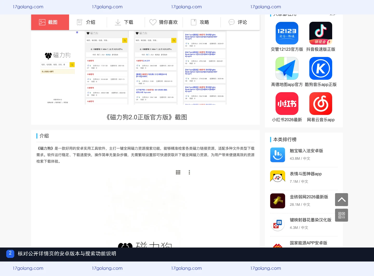This screenshot has height=276, width=374.
Task: Click the 高德地图 app icon
Action: (x=287, y=68)
